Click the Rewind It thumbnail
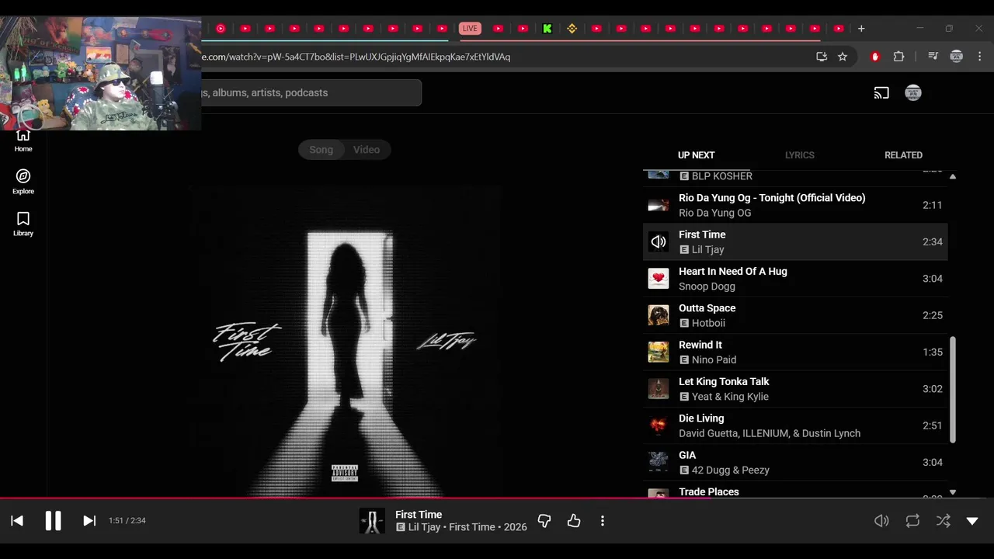Screen dimensions: 994x559 (x=659, y=352)
